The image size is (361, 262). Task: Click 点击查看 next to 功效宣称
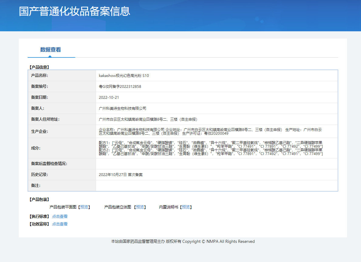pyautogui.click(x=60, y=224)
